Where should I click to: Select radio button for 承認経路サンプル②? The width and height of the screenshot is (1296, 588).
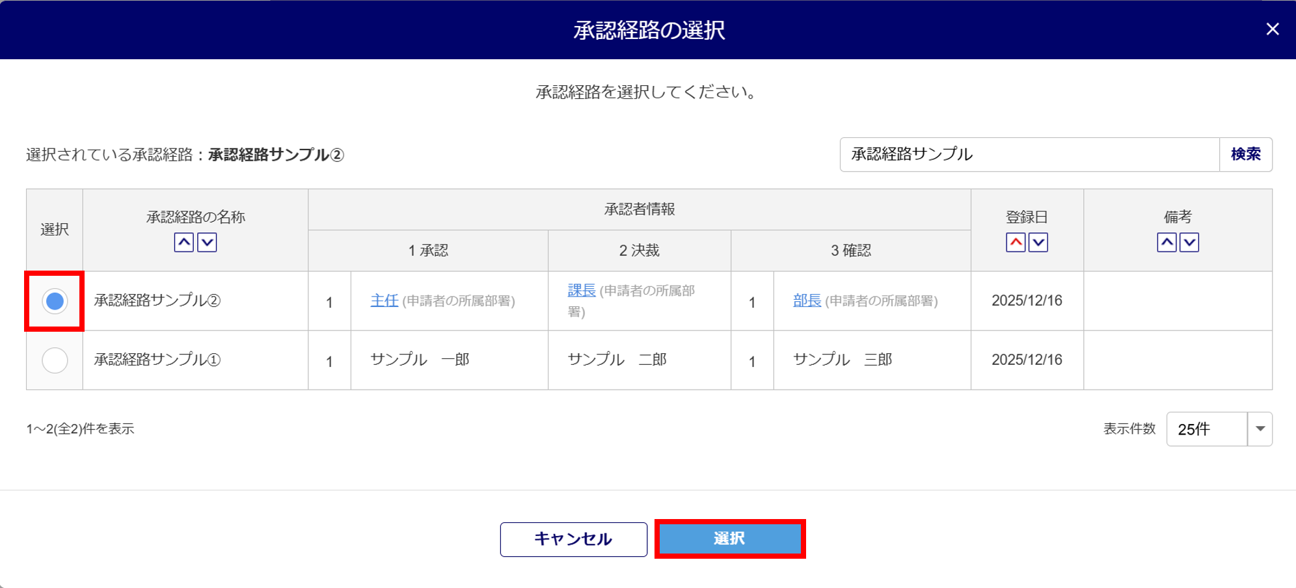point(55,301)
